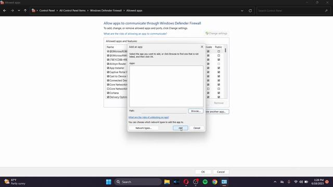Sort by the Name column header
This screenshot has height=187, width=333.
[x=110, y=47]
